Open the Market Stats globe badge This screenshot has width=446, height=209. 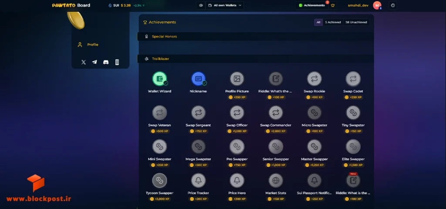click(276, 180)
